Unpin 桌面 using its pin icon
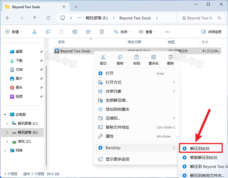Viewport: 228px width, 178px height. tap(41, 52)
